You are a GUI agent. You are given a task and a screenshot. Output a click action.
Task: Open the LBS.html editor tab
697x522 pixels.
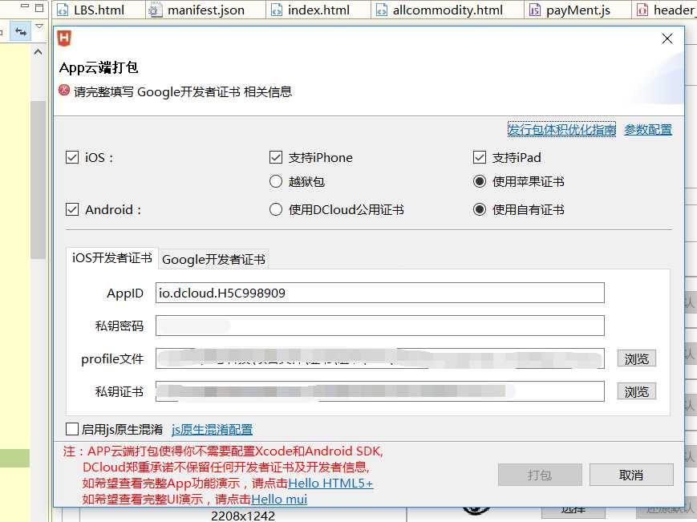(x=99, y=10)
